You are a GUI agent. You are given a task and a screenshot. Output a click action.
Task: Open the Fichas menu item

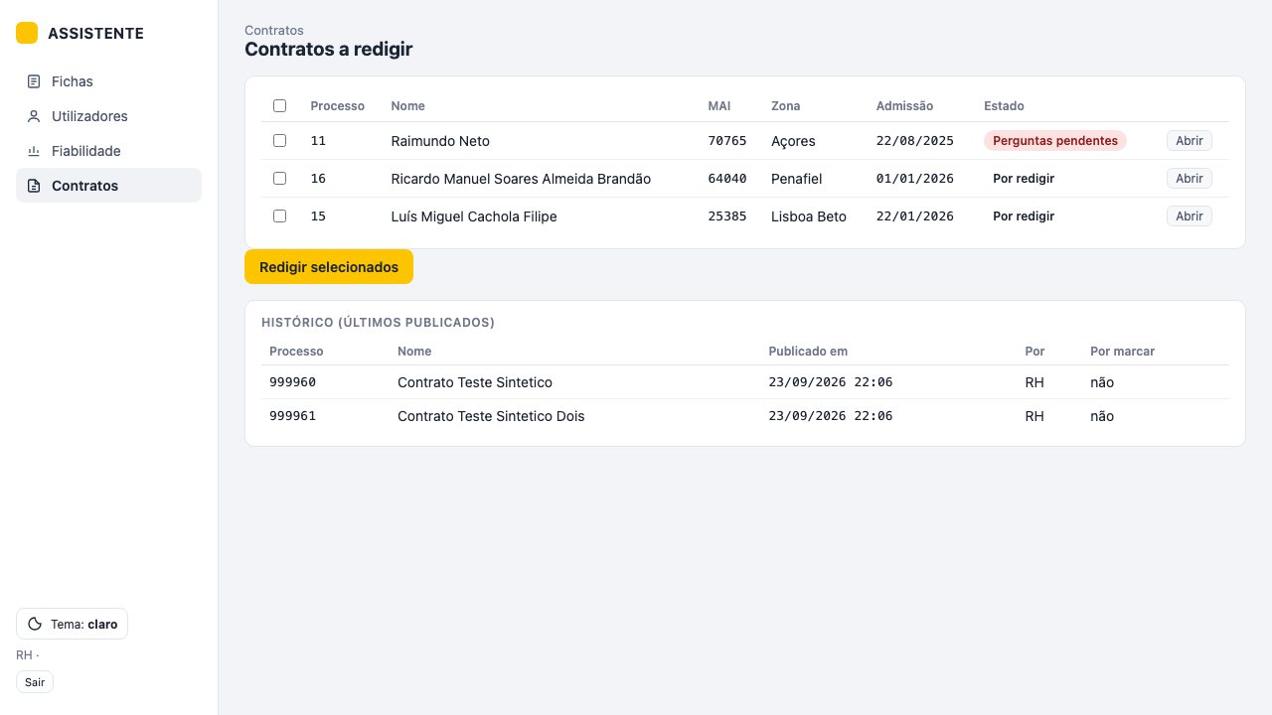108,81
